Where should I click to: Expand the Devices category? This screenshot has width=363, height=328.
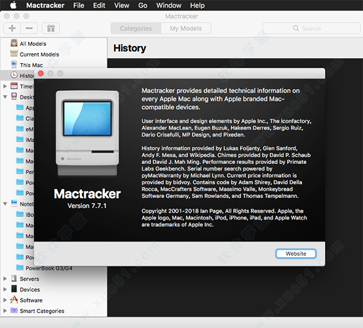tap(5, 289)
